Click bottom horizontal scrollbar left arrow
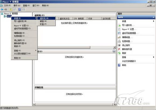The image size is (156, 110). click(34, 104)
